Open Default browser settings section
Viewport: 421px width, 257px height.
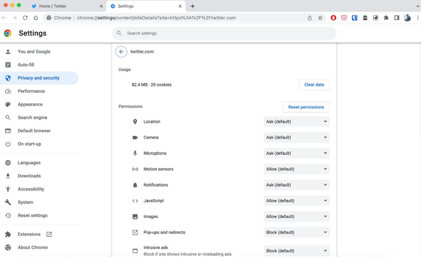coord(39,131)
